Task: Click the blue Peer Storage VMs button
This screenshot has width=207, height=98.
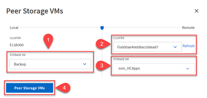Action: tap(30, 88)
